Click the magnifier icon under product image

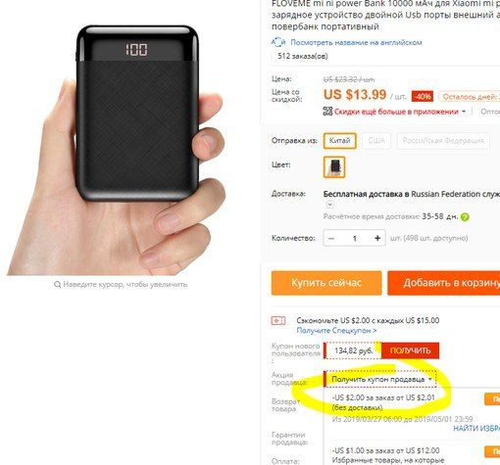[57, 285]
